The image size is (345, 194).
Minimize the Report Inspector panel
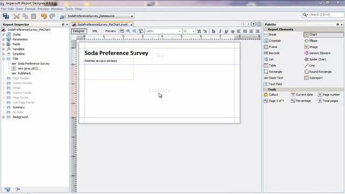tap(63, 25)
